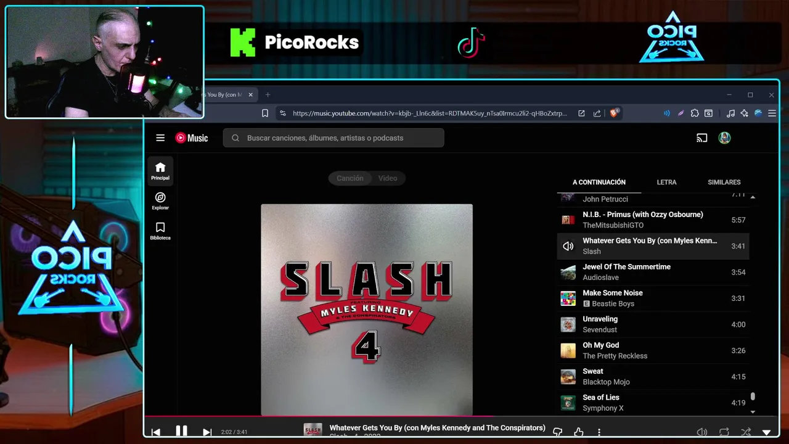Click the cast to device icon
The height and width of the screenshot is (444, 789).
tap(701, 138)
